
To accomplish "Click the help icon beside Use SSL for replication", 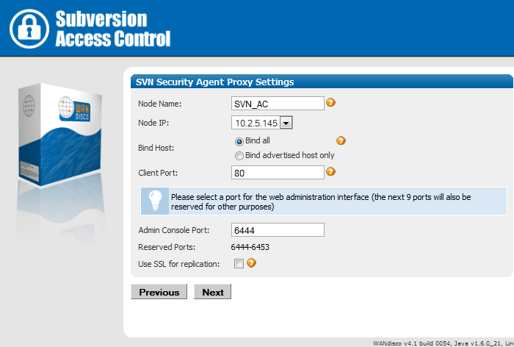I will 251,263.
